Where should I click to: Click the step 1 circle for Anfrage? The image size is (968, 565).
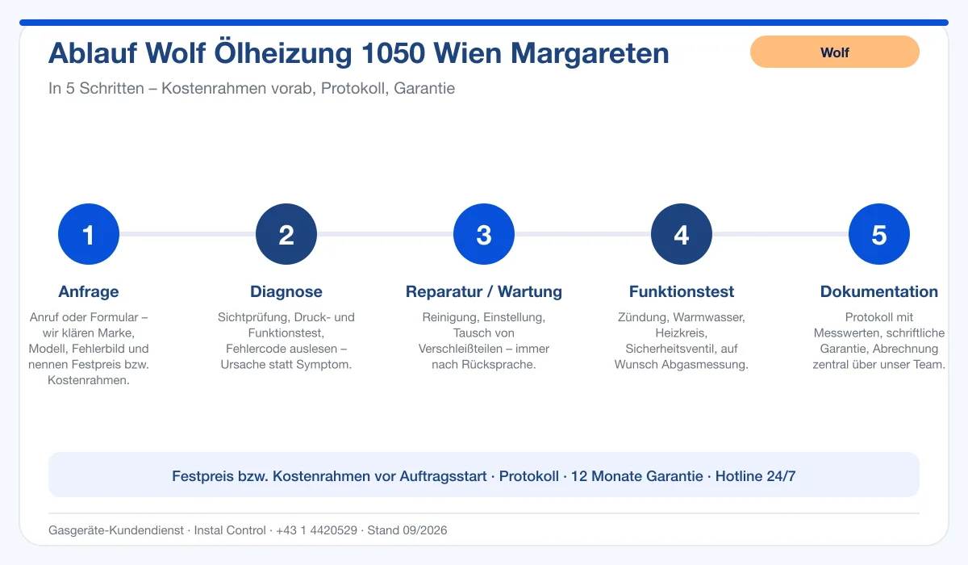tap(89, 234)
